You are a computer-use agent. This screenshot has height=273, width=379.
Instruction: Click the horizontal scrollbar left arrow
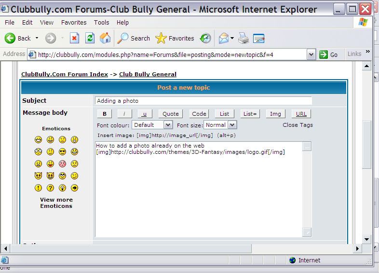click(x=5, y=248)
